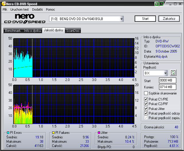This screenshot has height=151, width=184.
Task: Uncheck Pokaż C1/PIE
Action: 146,99
